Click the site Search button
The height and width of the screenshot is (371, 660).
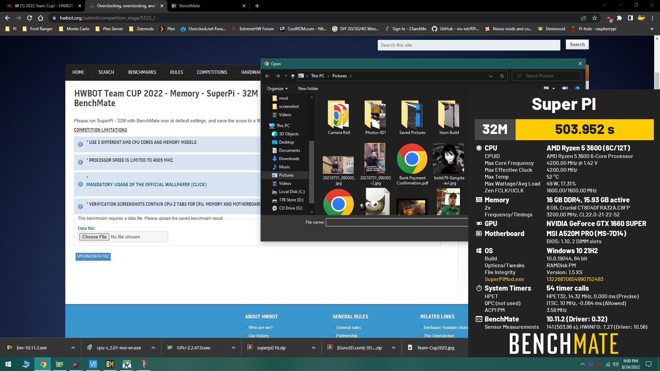tap(577, 45)
